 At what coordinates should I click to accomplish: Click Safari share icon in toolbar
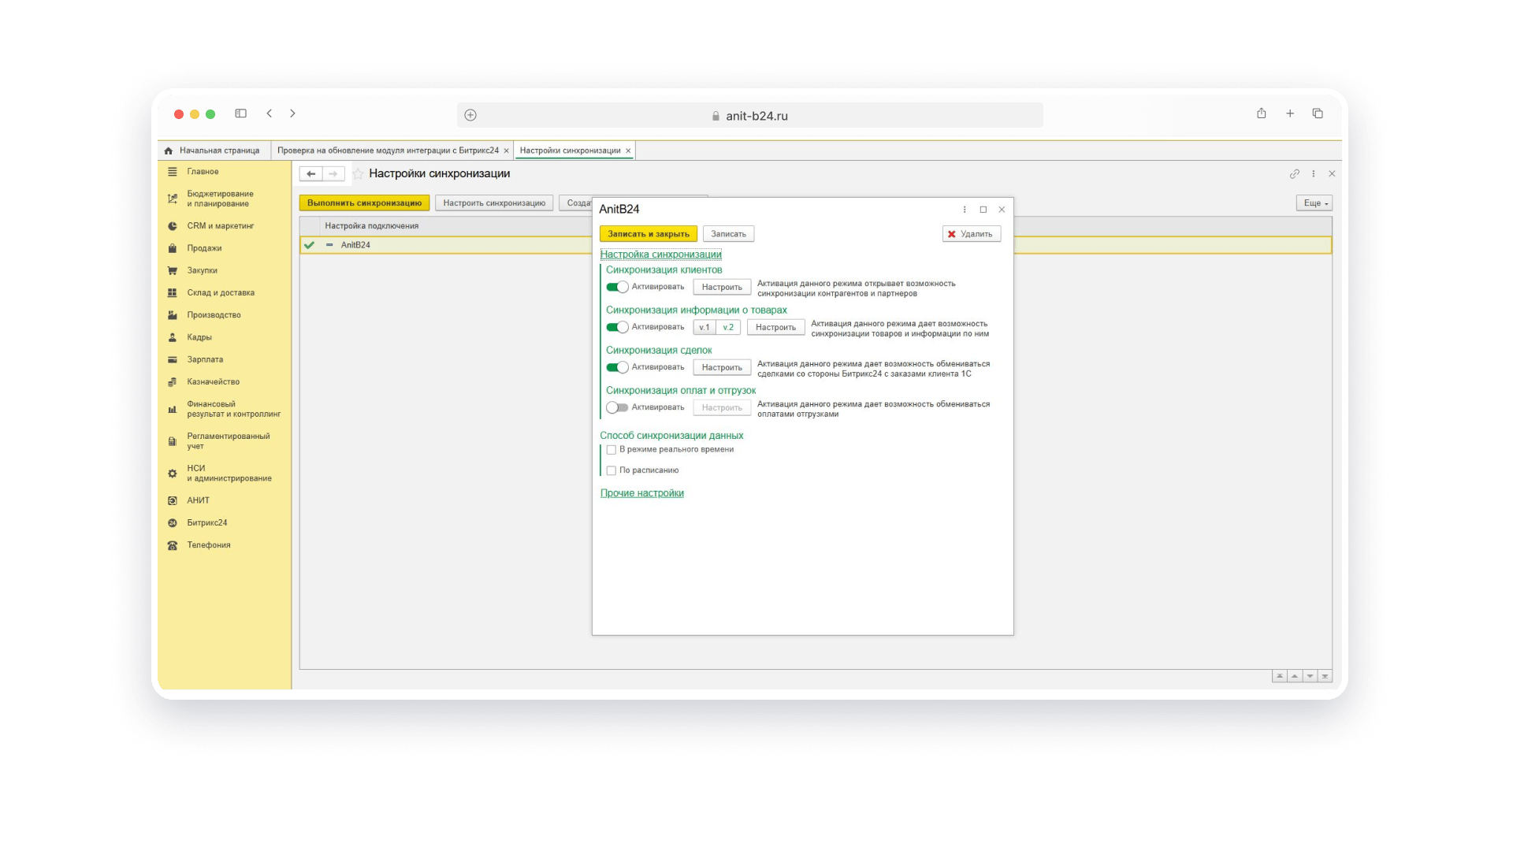(1261, 113)
